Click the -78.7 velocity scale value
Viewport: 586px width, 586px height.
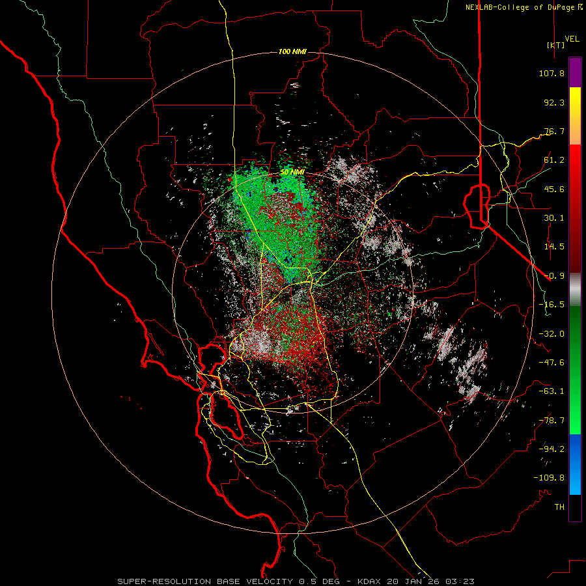click(x=551, y=421)
